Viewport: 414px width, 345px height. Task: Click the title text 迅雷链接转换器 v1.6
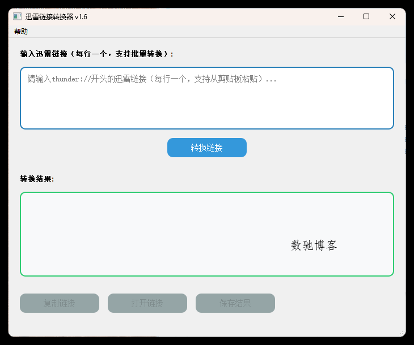click(x=56, y=17)
